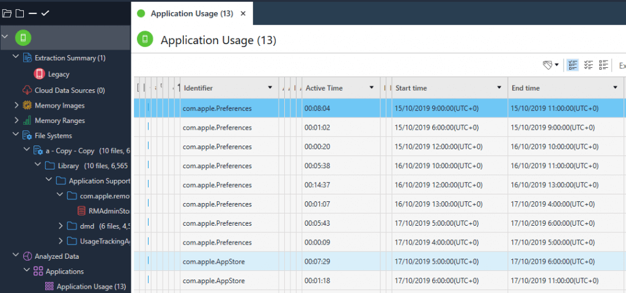Select the Legacy tree item
The width and height of the screenshot is (626, 293).
click(x=59, y=74)
